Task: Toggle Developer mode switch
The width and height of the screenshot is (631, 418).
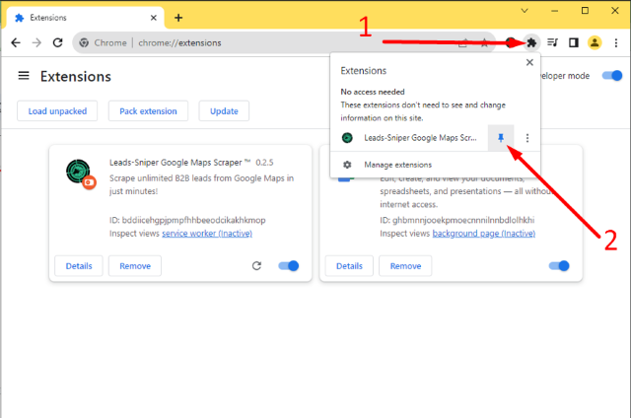Action: point(612,75)
